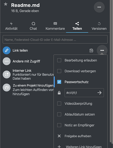Expand Andere mit Zugriff entry
The image size is (113, 148).
[x=7, y=61]
